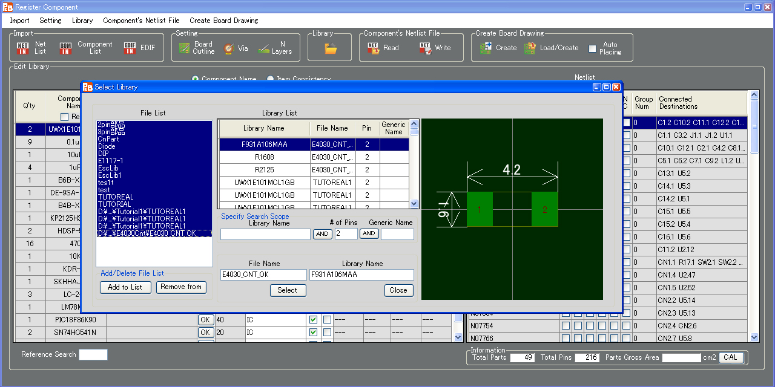
Task: Click Pin column header in Library List
Action: (367, 129)
